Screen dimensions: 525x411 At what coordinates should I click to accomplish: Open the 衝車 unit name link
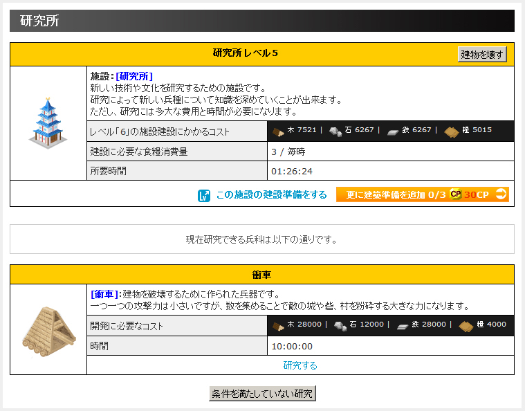[x=104, y=294]
